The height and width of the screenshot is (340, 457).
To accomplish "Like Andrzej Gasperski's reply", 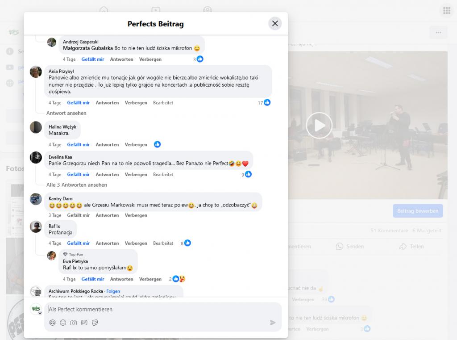I will pyautogui.click(x=93, y=59).
